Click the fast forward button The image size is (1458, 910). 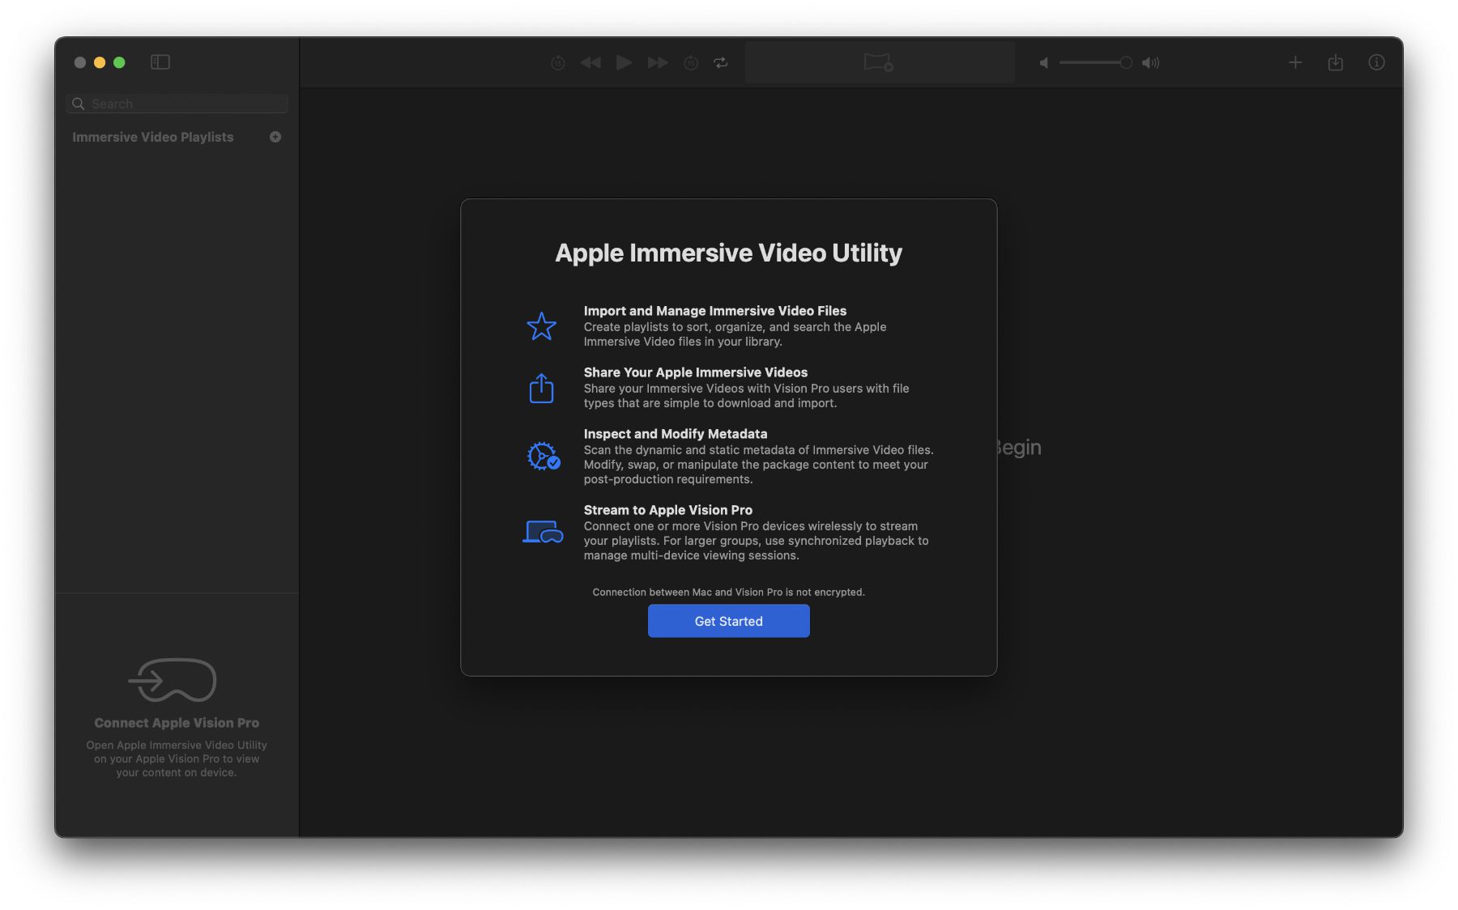pyautogui.click(x=658, y=62)
